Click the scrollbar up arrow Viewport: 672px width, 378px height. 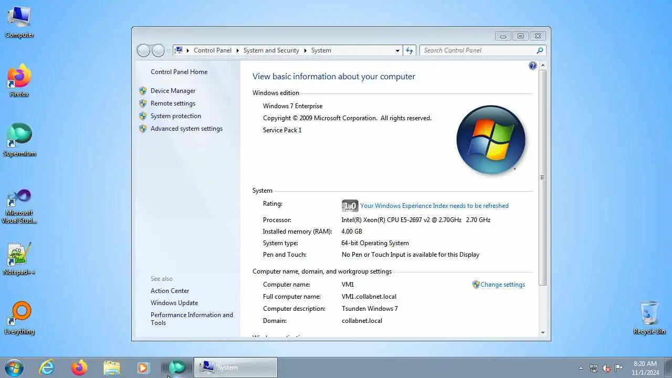(x=542, y=66)
